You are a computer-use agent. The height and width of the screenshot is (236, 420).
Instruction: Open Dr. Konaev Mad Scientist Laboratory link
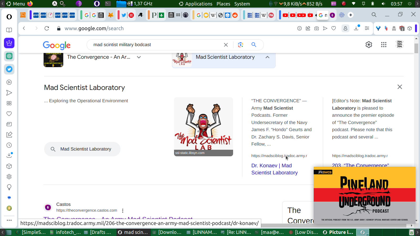[274, 169]
